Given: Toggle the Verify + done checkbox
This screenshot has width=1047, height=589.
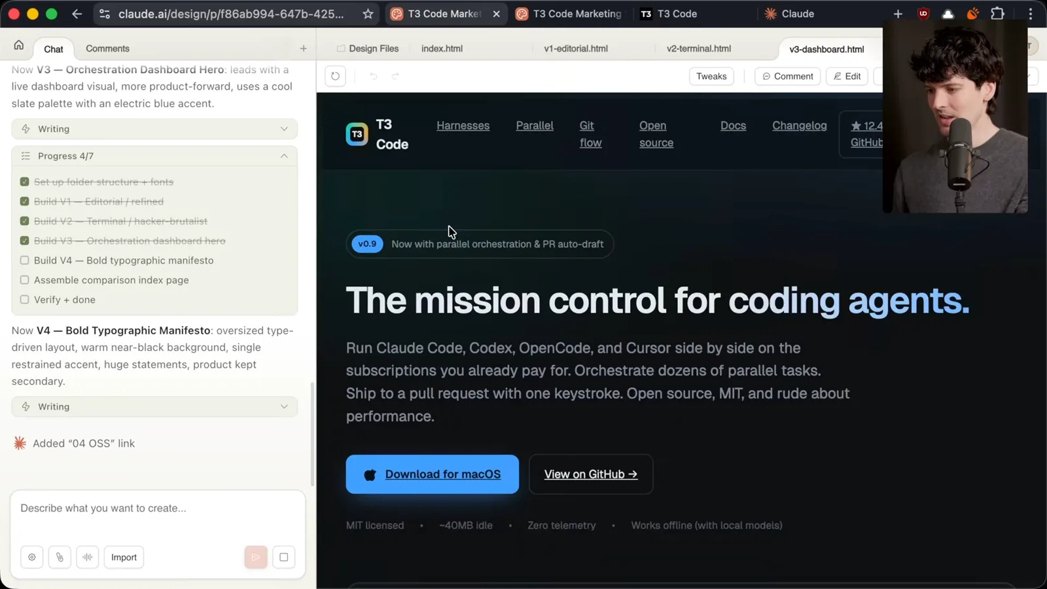Looking at the screenshot, I should (x=25, y=300).
